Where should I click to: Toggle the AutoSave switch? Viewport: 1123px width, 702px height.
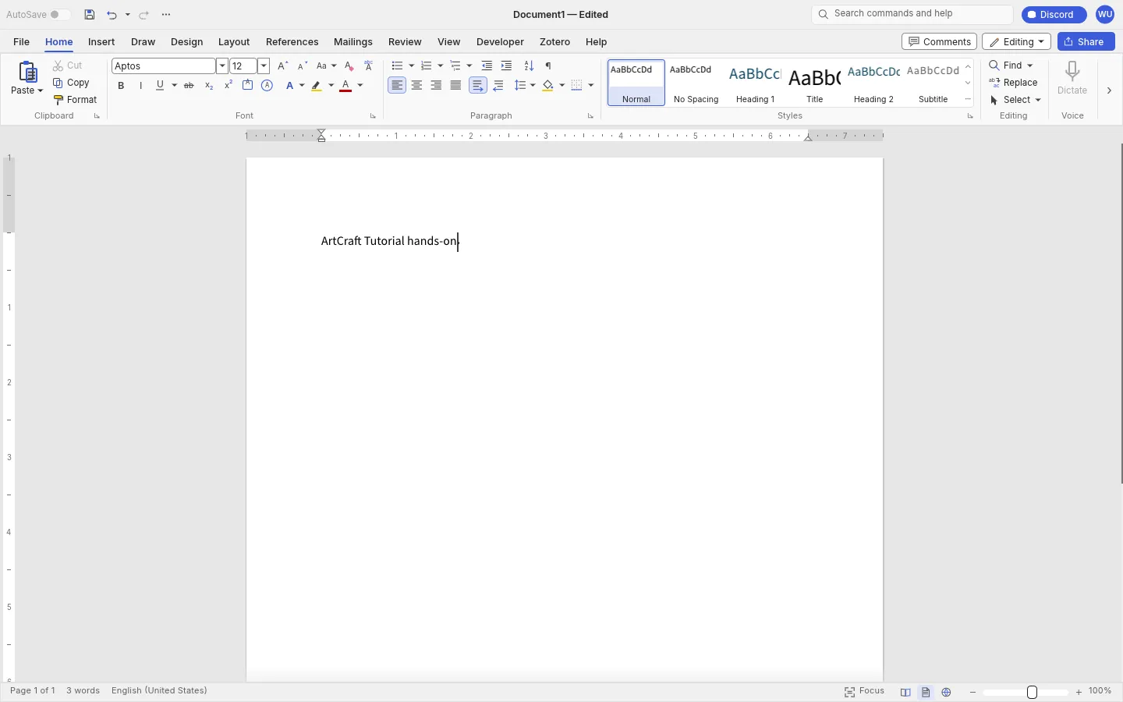pyautogui.click(x=60, y=15)
